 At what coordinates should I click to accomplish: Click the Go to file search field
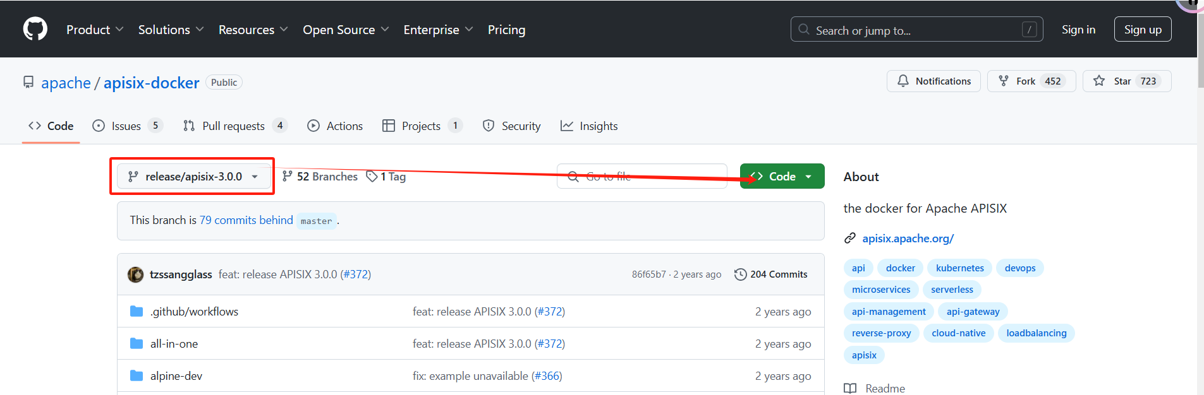tap(642, 177)
